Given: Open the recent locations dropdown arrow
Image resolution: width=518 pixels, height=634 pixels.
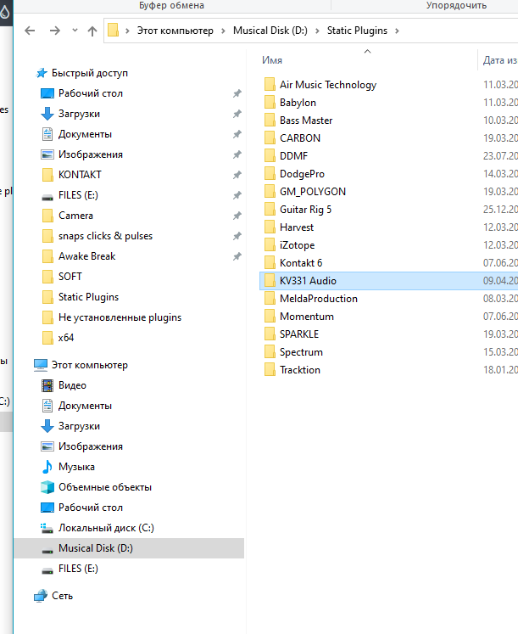Looking at the screenshot, I should point(75,31).
